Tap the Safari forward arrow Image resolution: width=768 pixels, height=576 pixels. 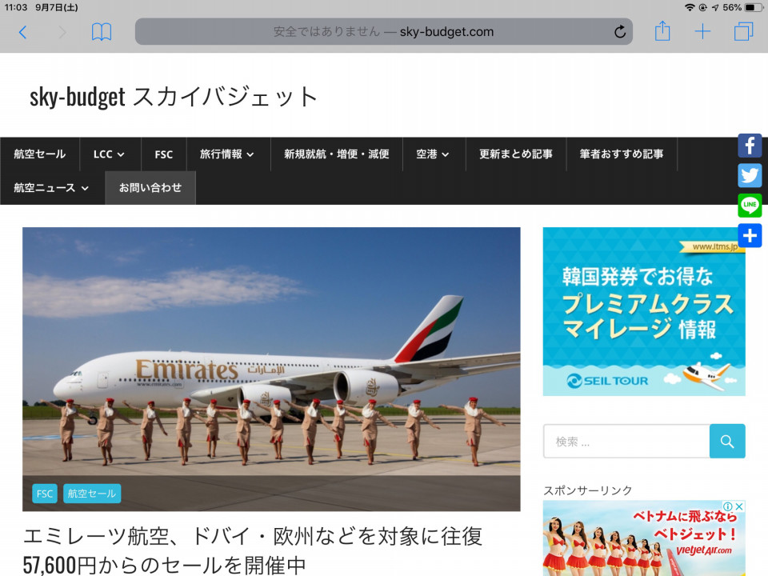click(x=62, y=32)
